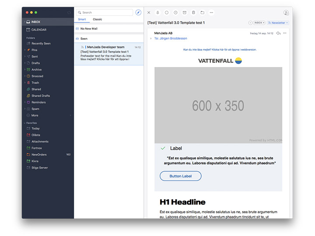
Task: Click the Snoozed clock icon in sidebar
Action: click(28, 76)
